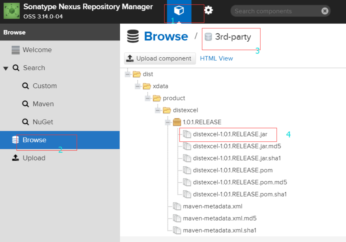346x242 pixels.
Task: Click the large database icon beside Browse heading
Action: tap(133, 36)
